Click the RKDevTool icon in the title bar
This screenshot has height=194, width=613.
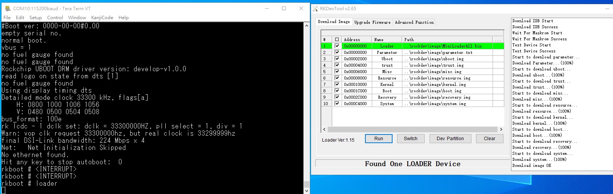315,8
